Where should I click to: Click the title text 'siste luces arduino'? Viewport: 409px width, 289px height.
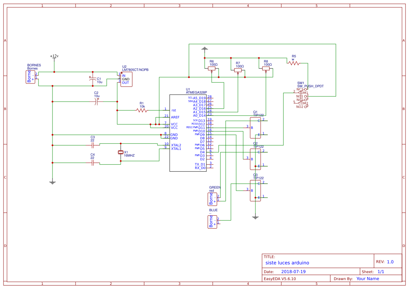click(287, 262)
